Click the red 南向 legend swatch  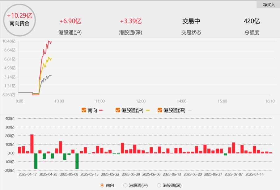tap(101, 110)
